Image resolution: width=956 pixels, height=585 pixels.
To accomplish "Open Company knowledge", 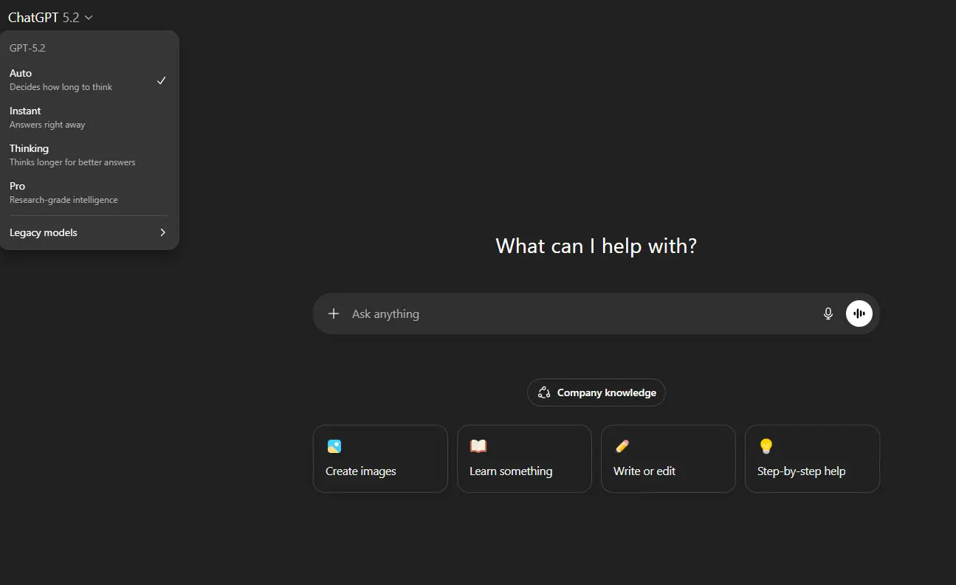I will click(596, 392).
